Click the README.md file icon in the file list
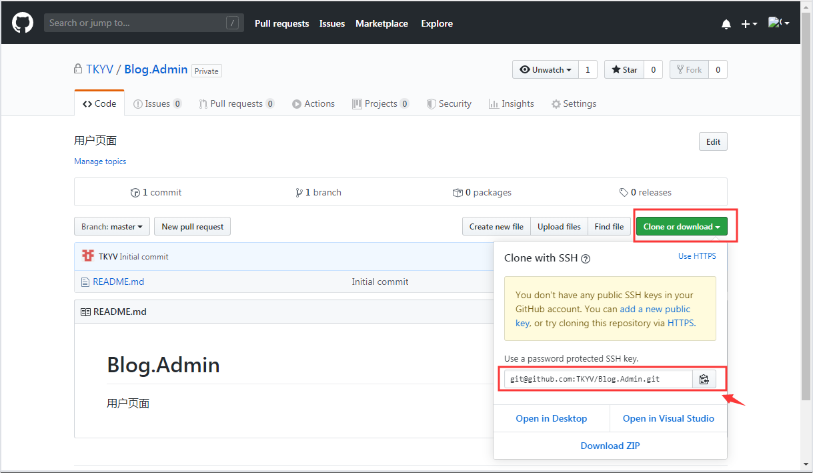The width and height of the screenshot is (813, 473). point(85,282)
